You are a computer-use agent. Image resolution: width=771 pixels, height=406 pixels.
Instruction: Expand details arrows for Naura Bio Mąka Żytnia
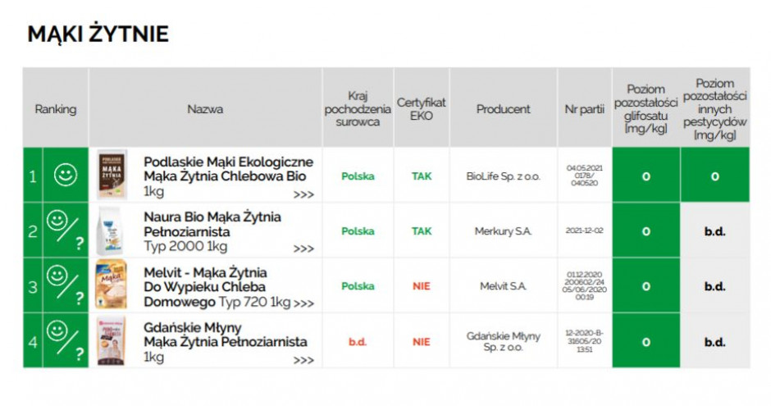pyautogui.click(x=303, y=249)
